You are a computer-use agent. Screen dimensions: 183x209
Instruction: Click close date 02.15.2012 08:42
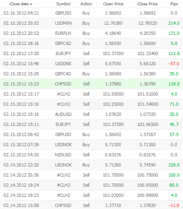point(21,134)
